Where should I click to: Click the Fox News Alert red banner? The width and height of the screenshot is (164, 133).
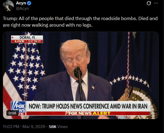coord(88,113)
